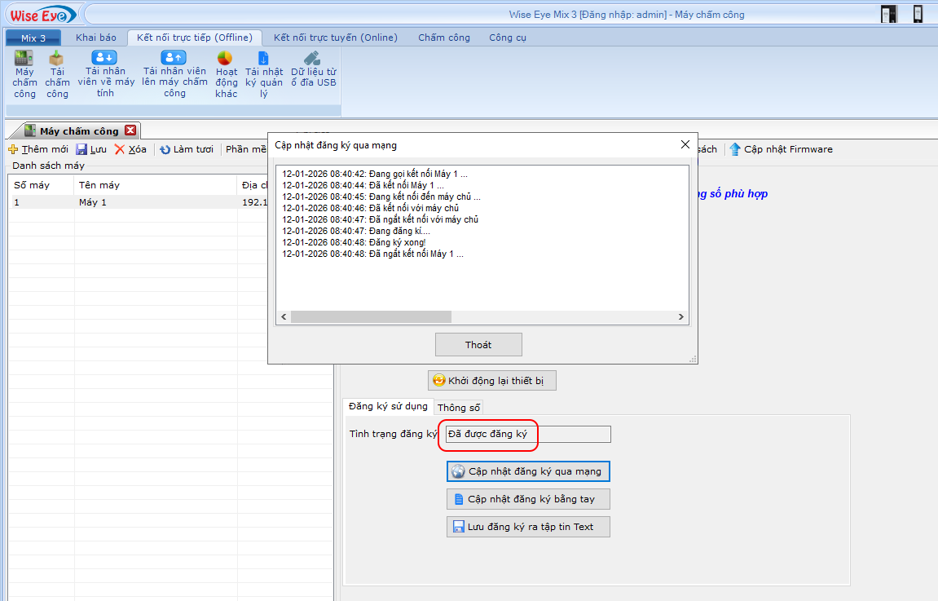Switch to the Thông số tab
This screenshot has height=601, width=938.
point(459,407)
